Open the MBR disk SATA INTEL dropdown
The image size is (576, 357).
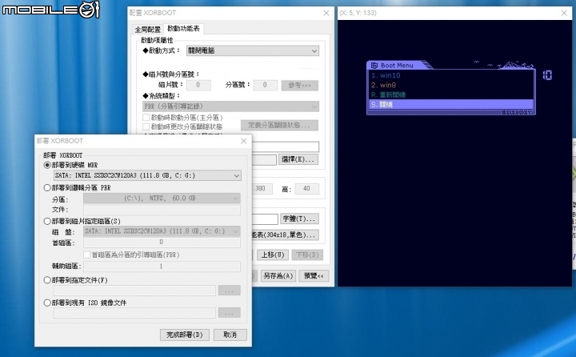pos(147,175)
